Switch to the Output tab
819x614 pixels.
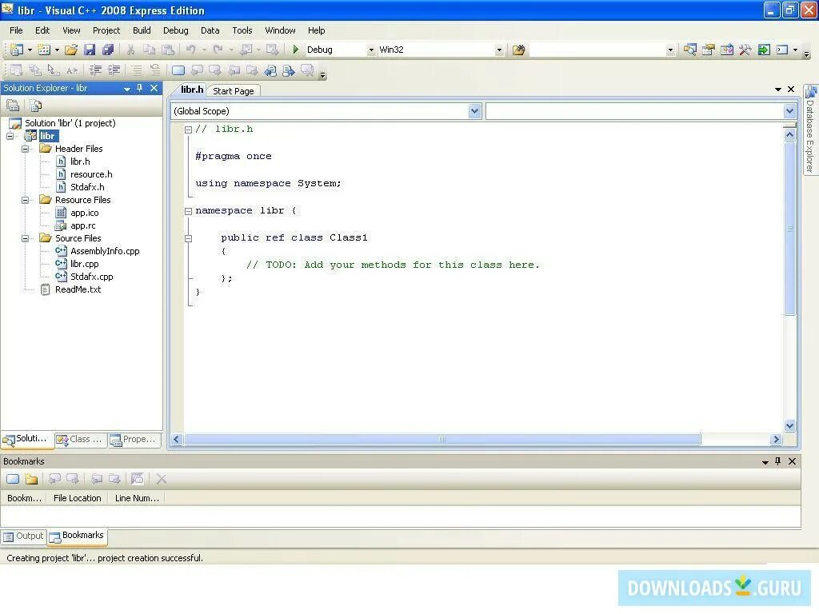pyautogui.click(x=24, y=536)
